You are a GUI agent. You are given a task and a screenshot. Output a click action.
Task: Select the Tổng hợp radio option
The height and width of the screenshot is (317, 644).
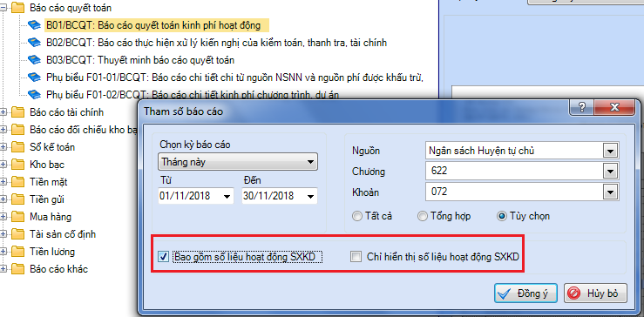click(x=422, y=216)
